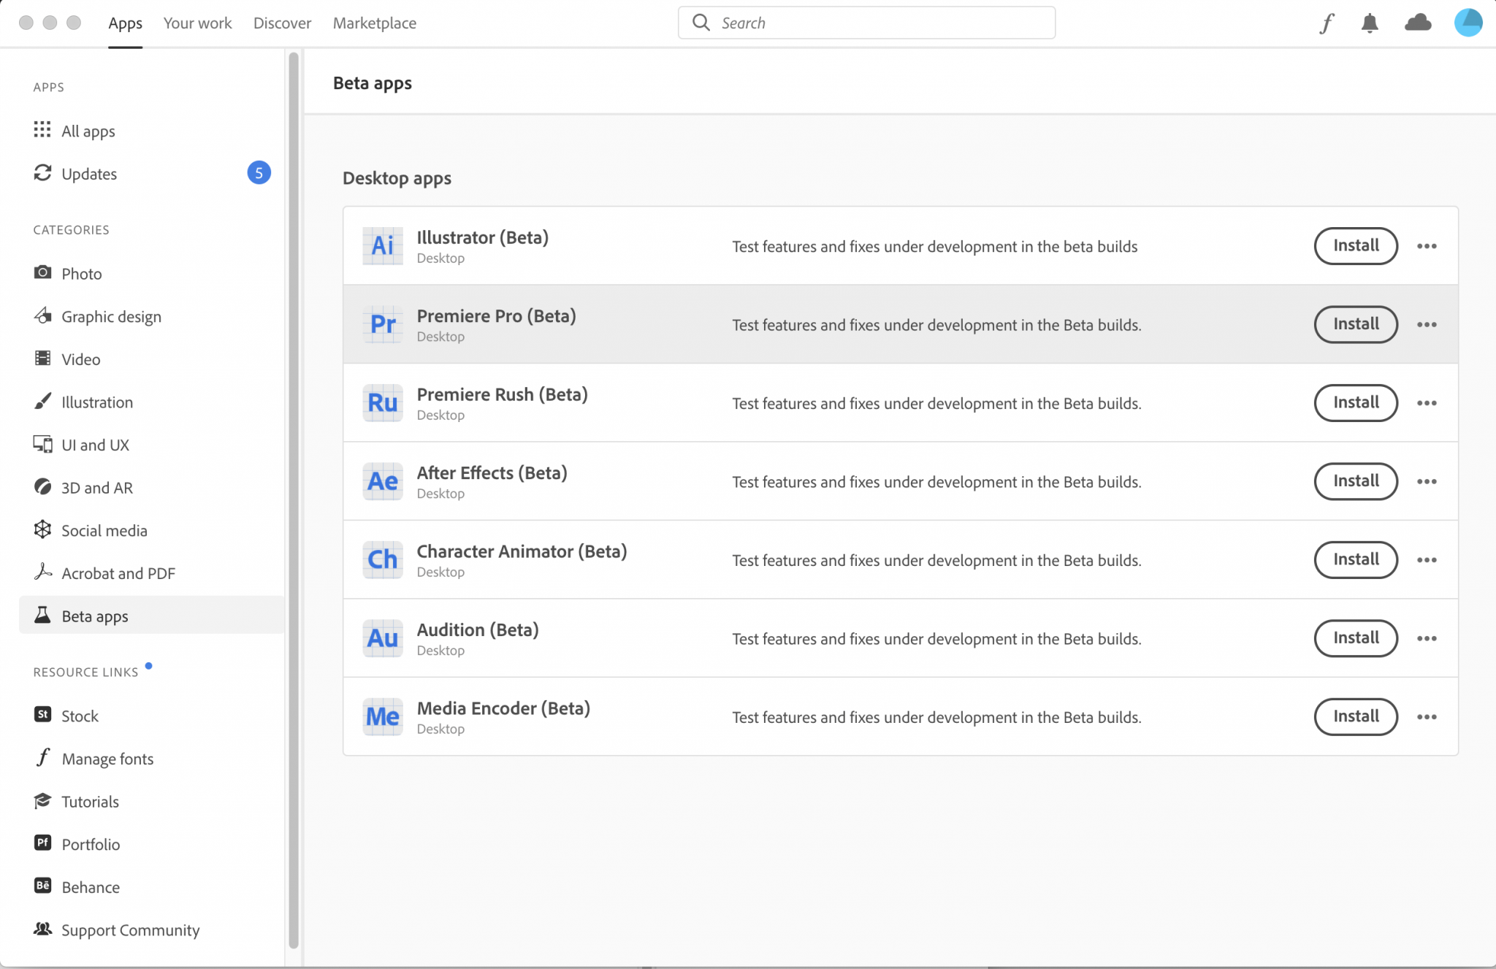Screen dimensions: 1496x969
Task: Switch to the Marketplace tab
Action: coord(374,23)
